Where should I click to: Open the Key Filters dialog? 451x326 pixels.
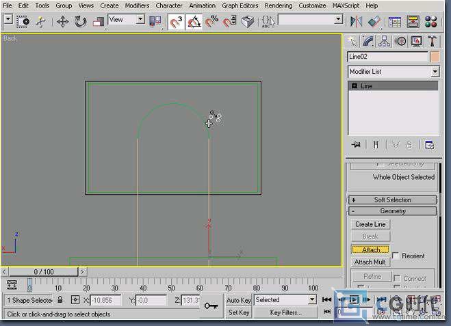coord(285,312)
